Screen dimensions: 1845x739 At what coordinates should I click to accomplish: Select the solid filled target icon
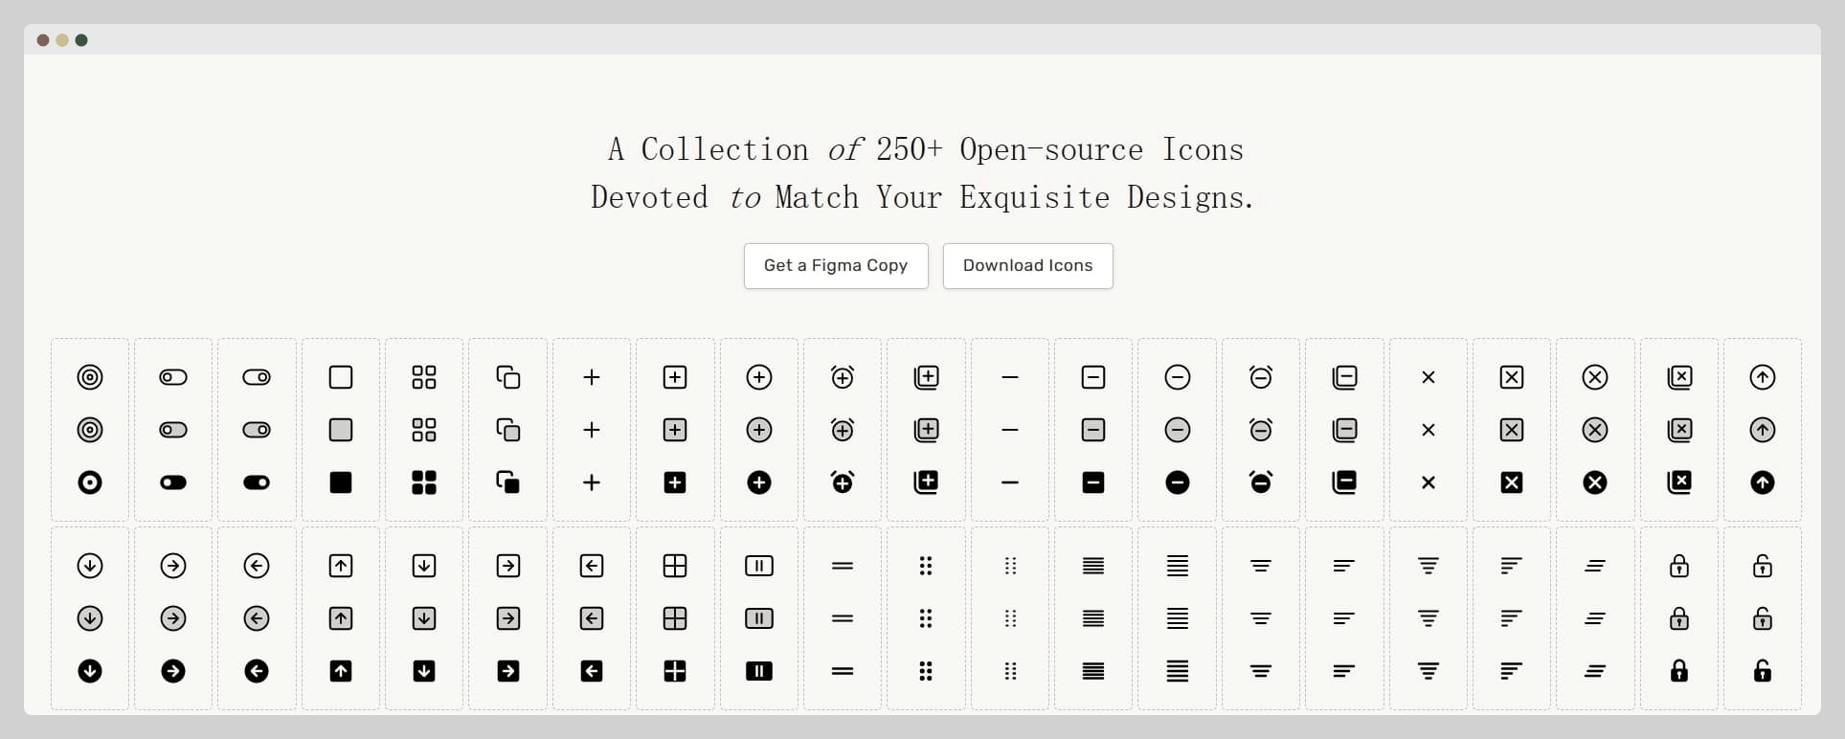pyautogui.click(x=90, y=482)
